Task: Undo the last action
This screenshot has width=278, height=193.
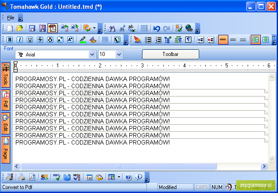Action: point(157,28)
